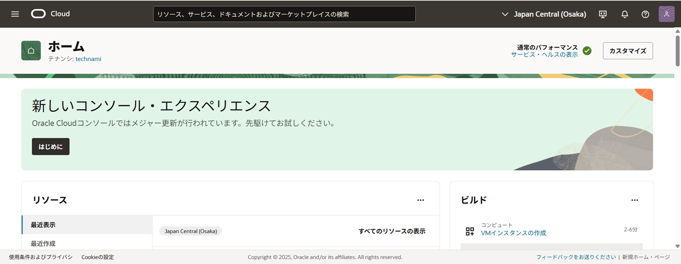Image resolution: width=681 pixels, height=264 pixels.
Task: Click the 2-6分 duration text
Action: (631, 230)
